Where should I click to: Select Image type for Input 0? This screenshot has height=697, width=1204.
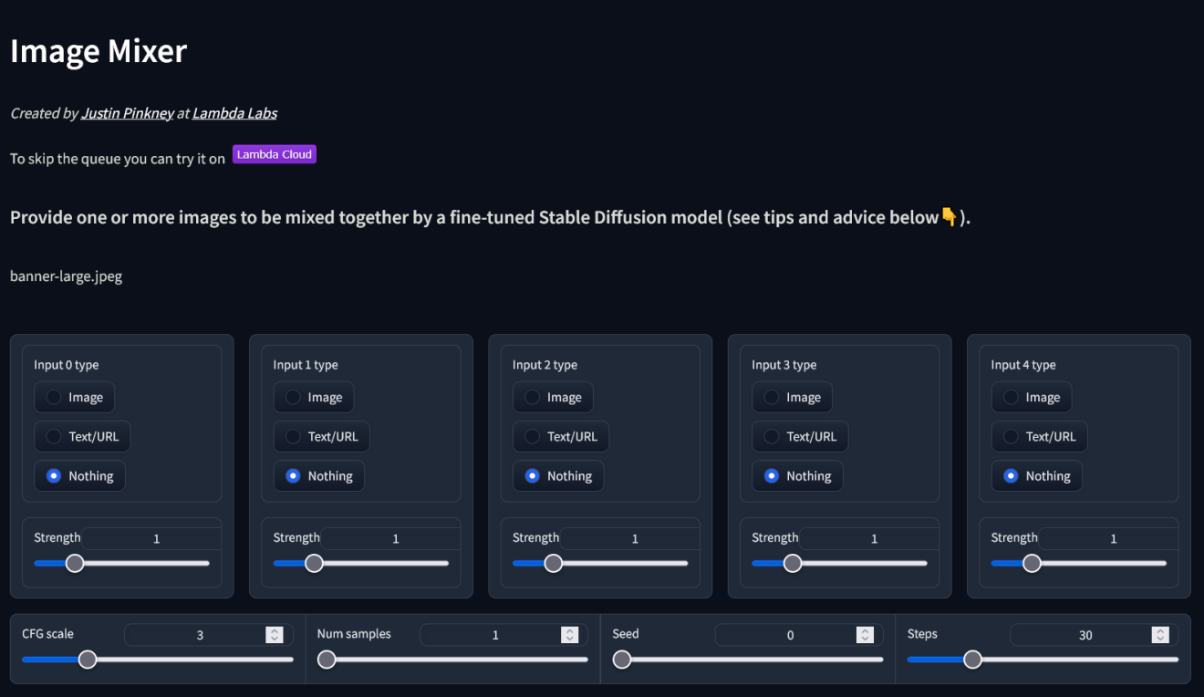click(x=74, y=397)
